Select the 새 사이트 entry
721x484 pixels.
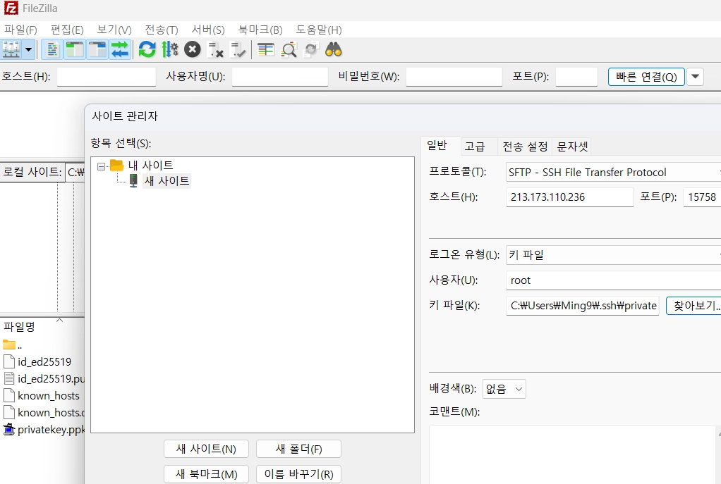pos(166,181)
